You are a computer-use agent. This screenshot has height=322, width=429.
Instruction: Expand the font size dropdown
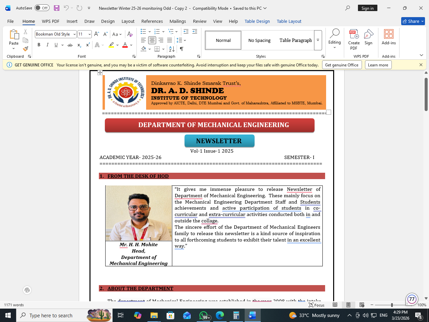[x=89, y=34]
